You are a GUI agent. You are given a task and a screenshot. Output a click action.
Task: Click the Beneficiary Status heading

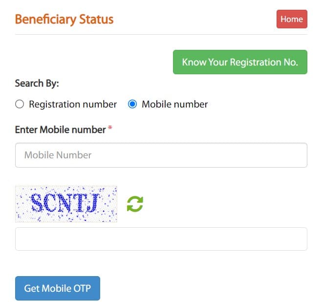(64, 20)
